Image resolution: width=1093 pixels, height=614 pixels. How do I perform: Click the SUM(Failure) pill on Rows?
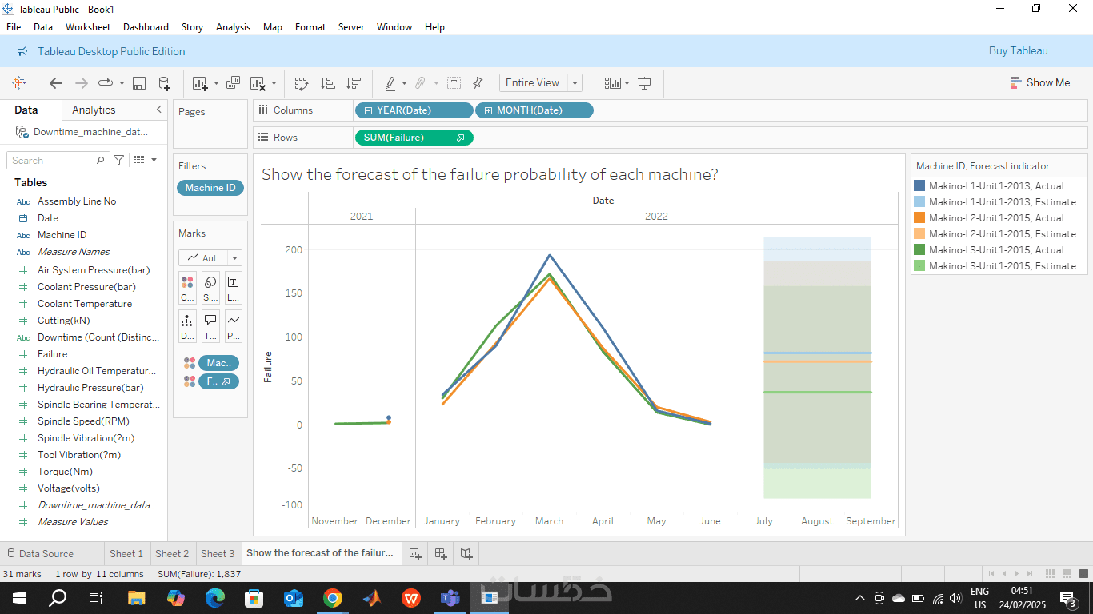tap(414, 138)
